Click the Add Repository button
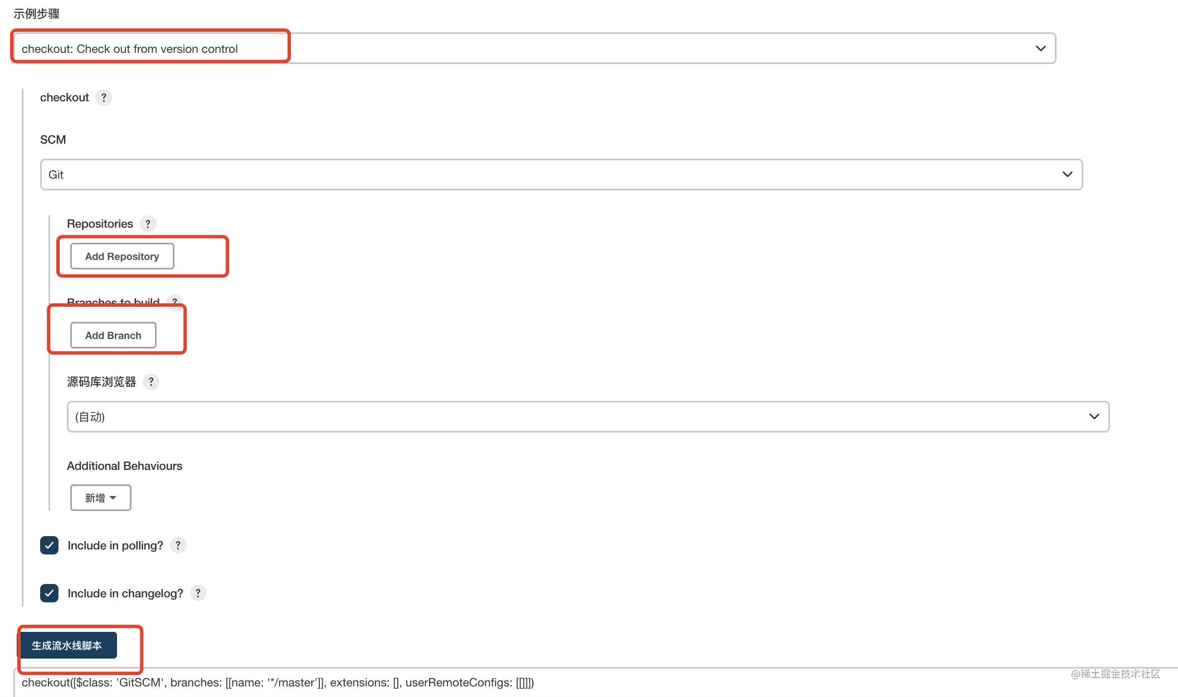The image size is (1178, 697). [122, 256]
